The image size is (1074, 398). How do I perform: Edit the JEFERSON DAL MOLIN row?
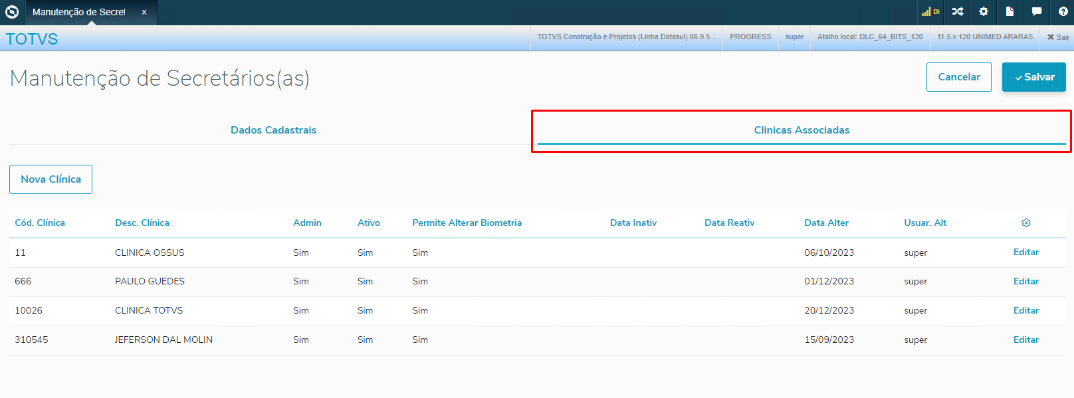tap(1026, 340)
